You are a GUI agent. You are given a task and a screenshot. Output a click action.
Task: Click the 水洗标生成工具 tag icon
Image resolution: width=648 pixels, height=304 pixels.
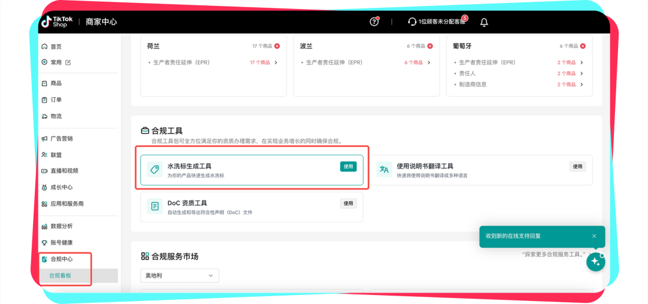click(155, 170)
